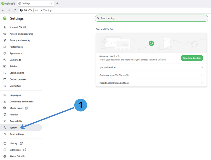Click the Media panel round icon
Screen dimensions: 211x160
tap(5, 108)
